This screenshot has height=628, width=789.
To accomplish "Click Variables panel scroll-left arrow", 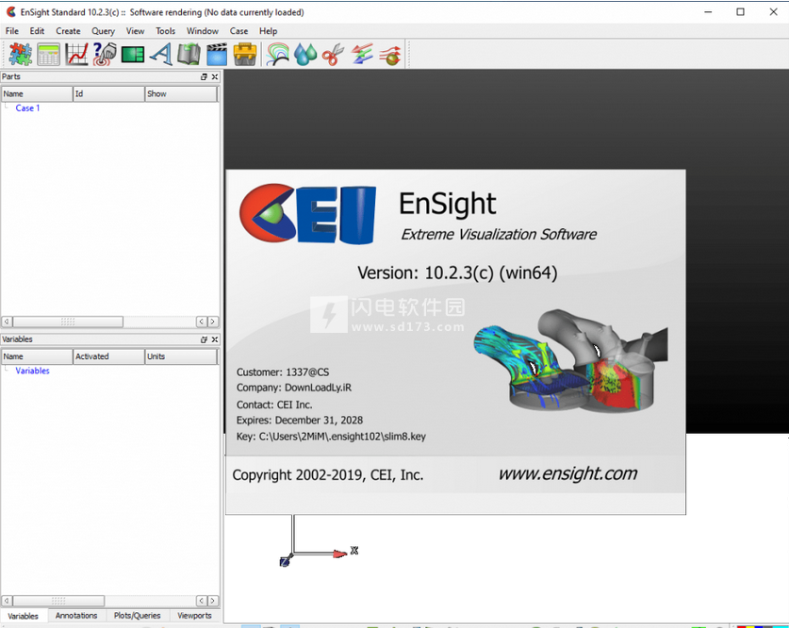I will coord(7,601).
